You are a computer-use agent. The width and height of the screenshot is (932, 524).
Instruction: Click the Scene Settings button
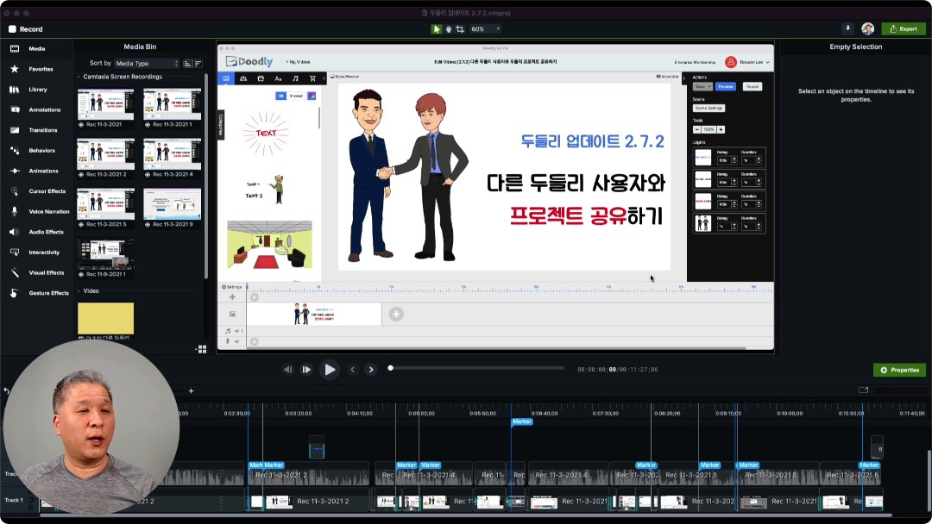(x=709, y=108)
